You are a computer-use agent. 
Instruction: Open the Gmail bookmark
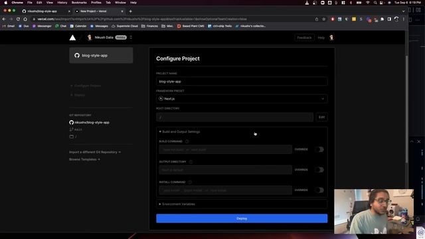tap(9, 26)
